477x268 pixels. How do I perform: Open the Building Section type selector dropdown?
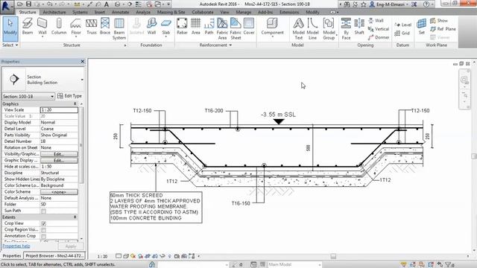click(82, 80)
